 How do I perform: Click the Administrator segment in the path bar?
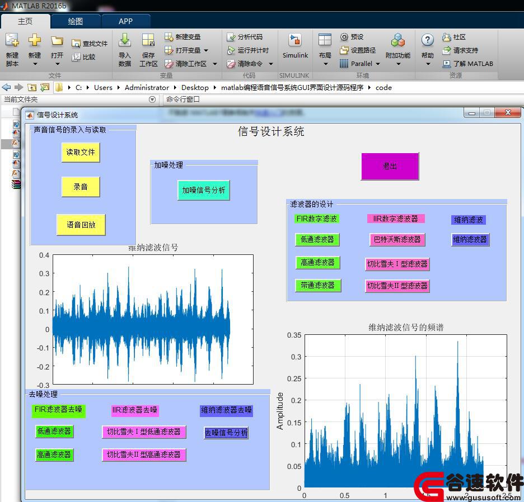tap(147, 87)
